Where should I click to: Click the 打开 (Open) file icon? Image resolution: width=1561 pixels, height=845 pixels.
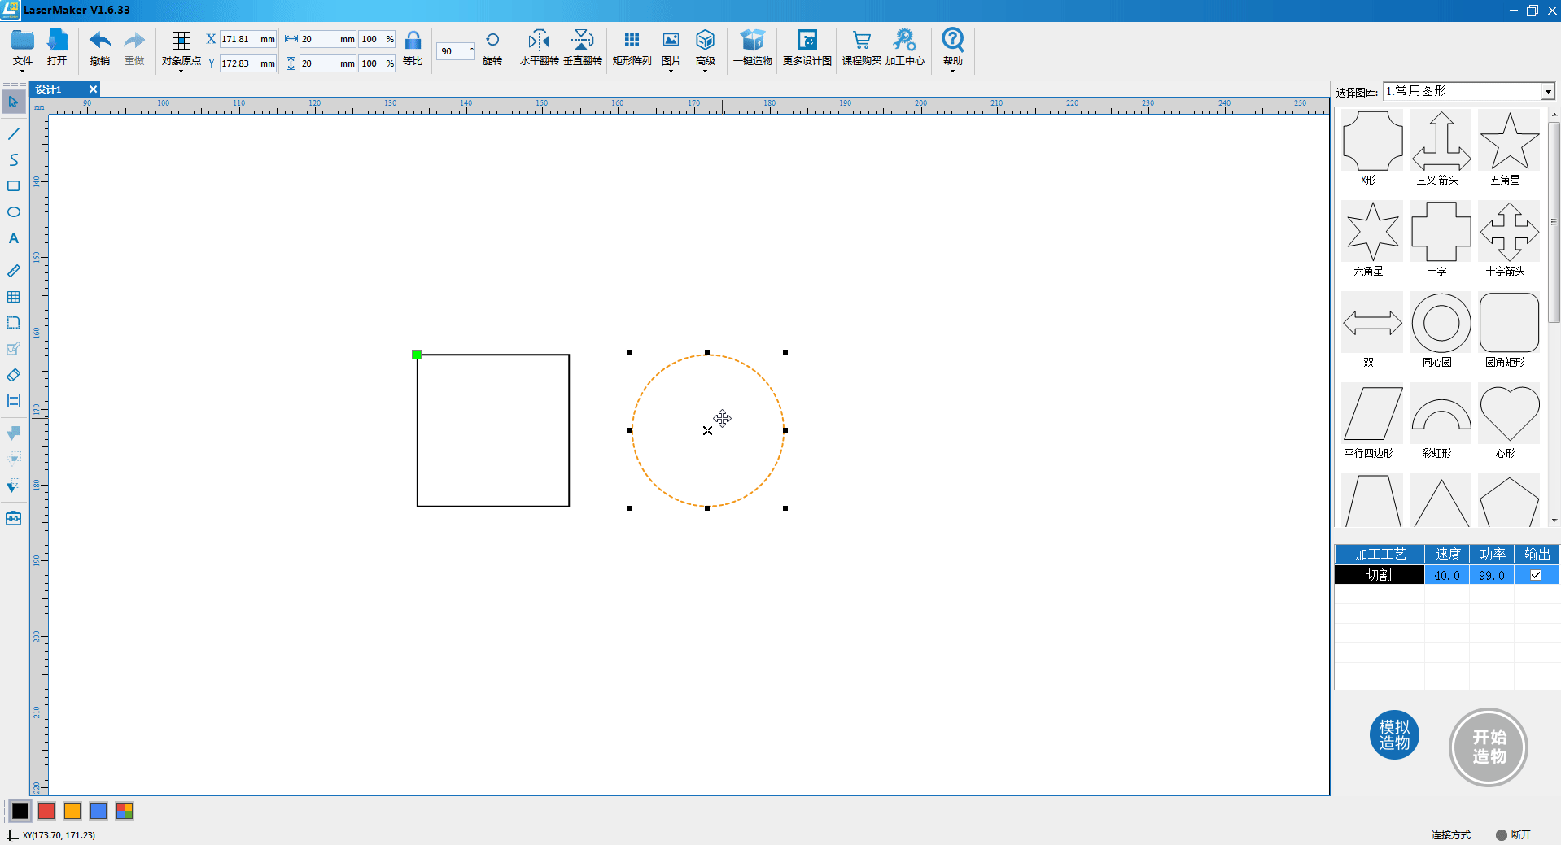57,41
